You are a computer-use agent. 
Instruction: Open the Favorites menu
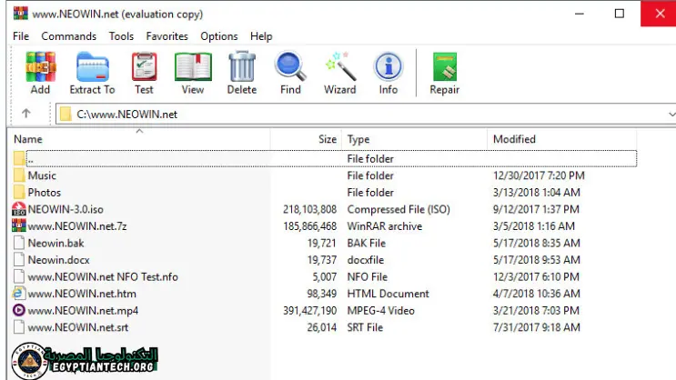tap(166, 36)
